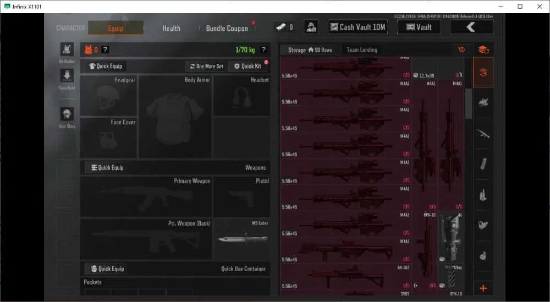Image resolution: width=550 pixels, height=302 pixels.
Task: Click the storage list scrollbar handle
Action: pos(468,103)
